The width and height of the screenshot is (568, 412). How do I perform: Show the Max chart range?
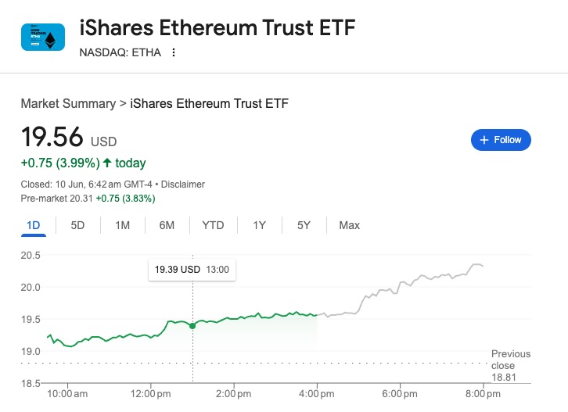pos(349,225)
